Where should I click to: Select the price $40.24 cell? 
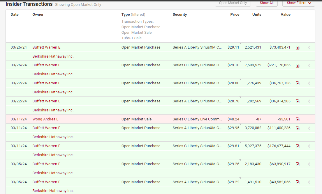(x=233, y=119)
